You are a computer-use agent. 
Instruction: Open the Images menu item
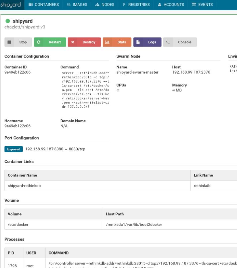coord(77,5)
